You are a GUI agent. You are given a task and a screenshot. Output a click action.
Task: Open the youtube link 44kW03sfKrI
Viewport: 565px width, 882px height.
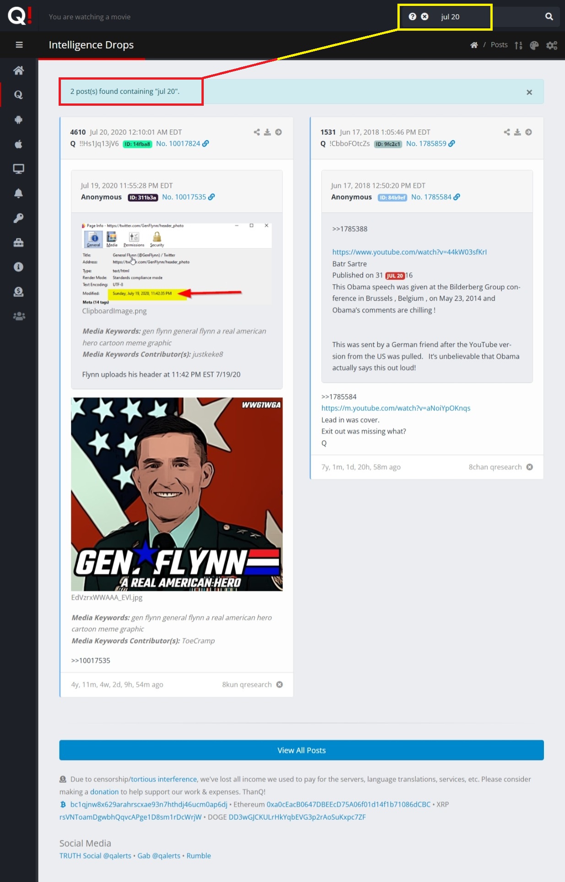(x=409, y=252)
